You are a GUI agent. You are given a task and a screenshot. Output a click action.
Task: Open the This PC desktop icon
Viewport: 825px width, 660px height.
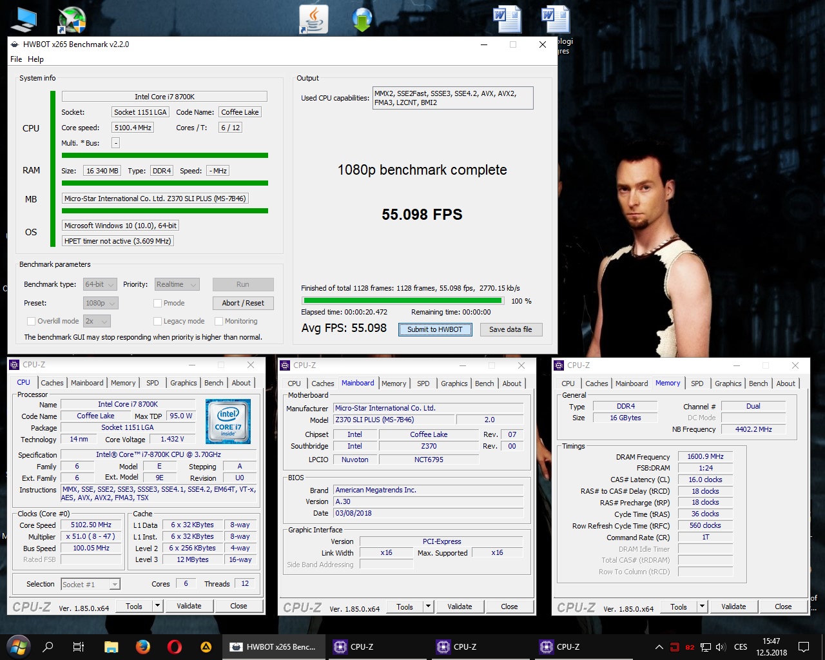point(24,19)
